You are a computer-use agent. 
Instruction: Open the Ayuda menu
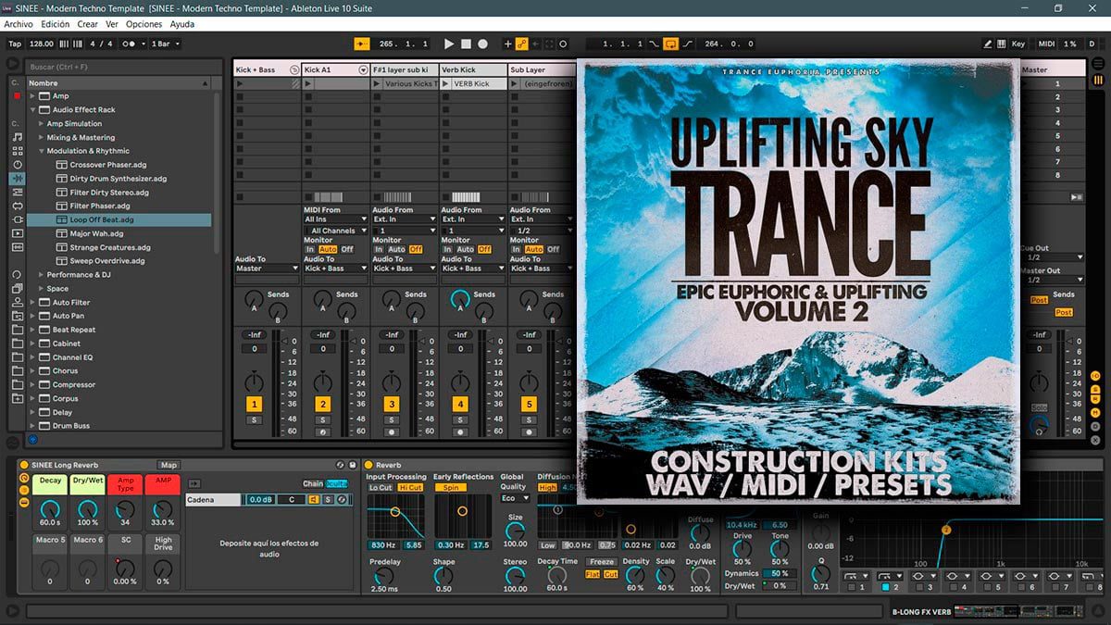(182, 24)
